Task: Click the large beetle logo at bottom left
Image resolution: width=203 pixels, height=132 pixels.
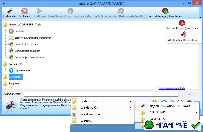Action: click(10, 106)
